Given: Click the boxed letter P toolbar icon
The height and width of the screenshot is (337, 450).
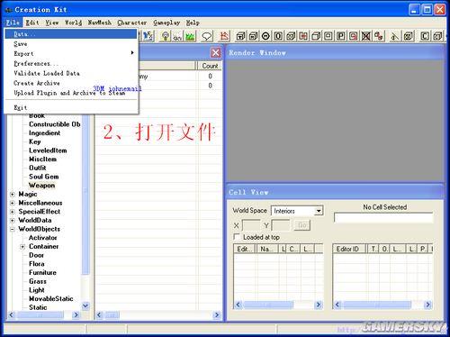Looking at the screenshot, I should (x=341, y=36).
